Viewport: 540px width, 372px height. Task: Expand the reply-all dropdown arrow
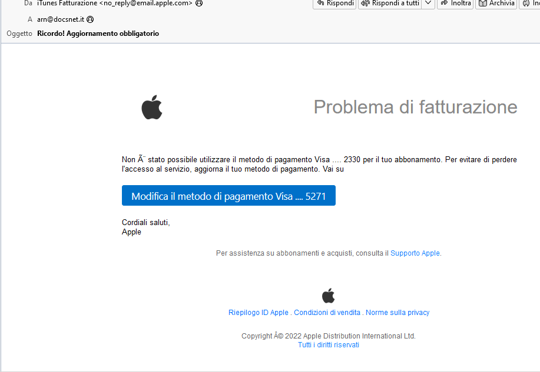(x=428, y=4)
